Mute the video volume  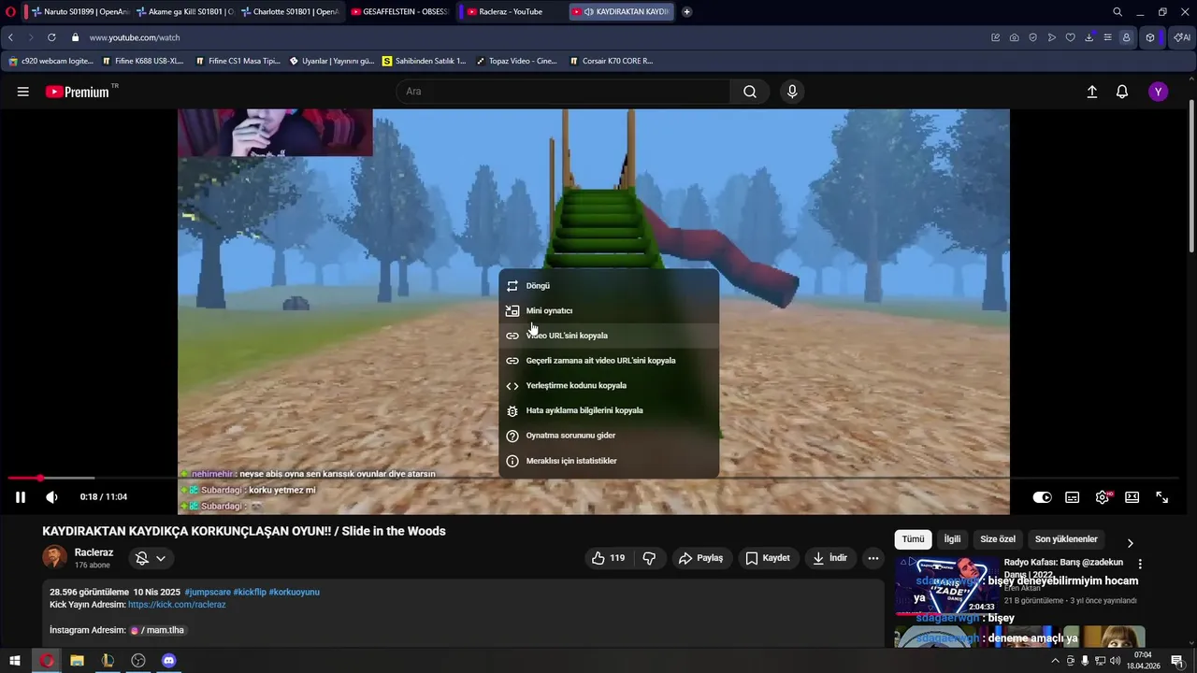pyautogui.click(x=51, y=497)
